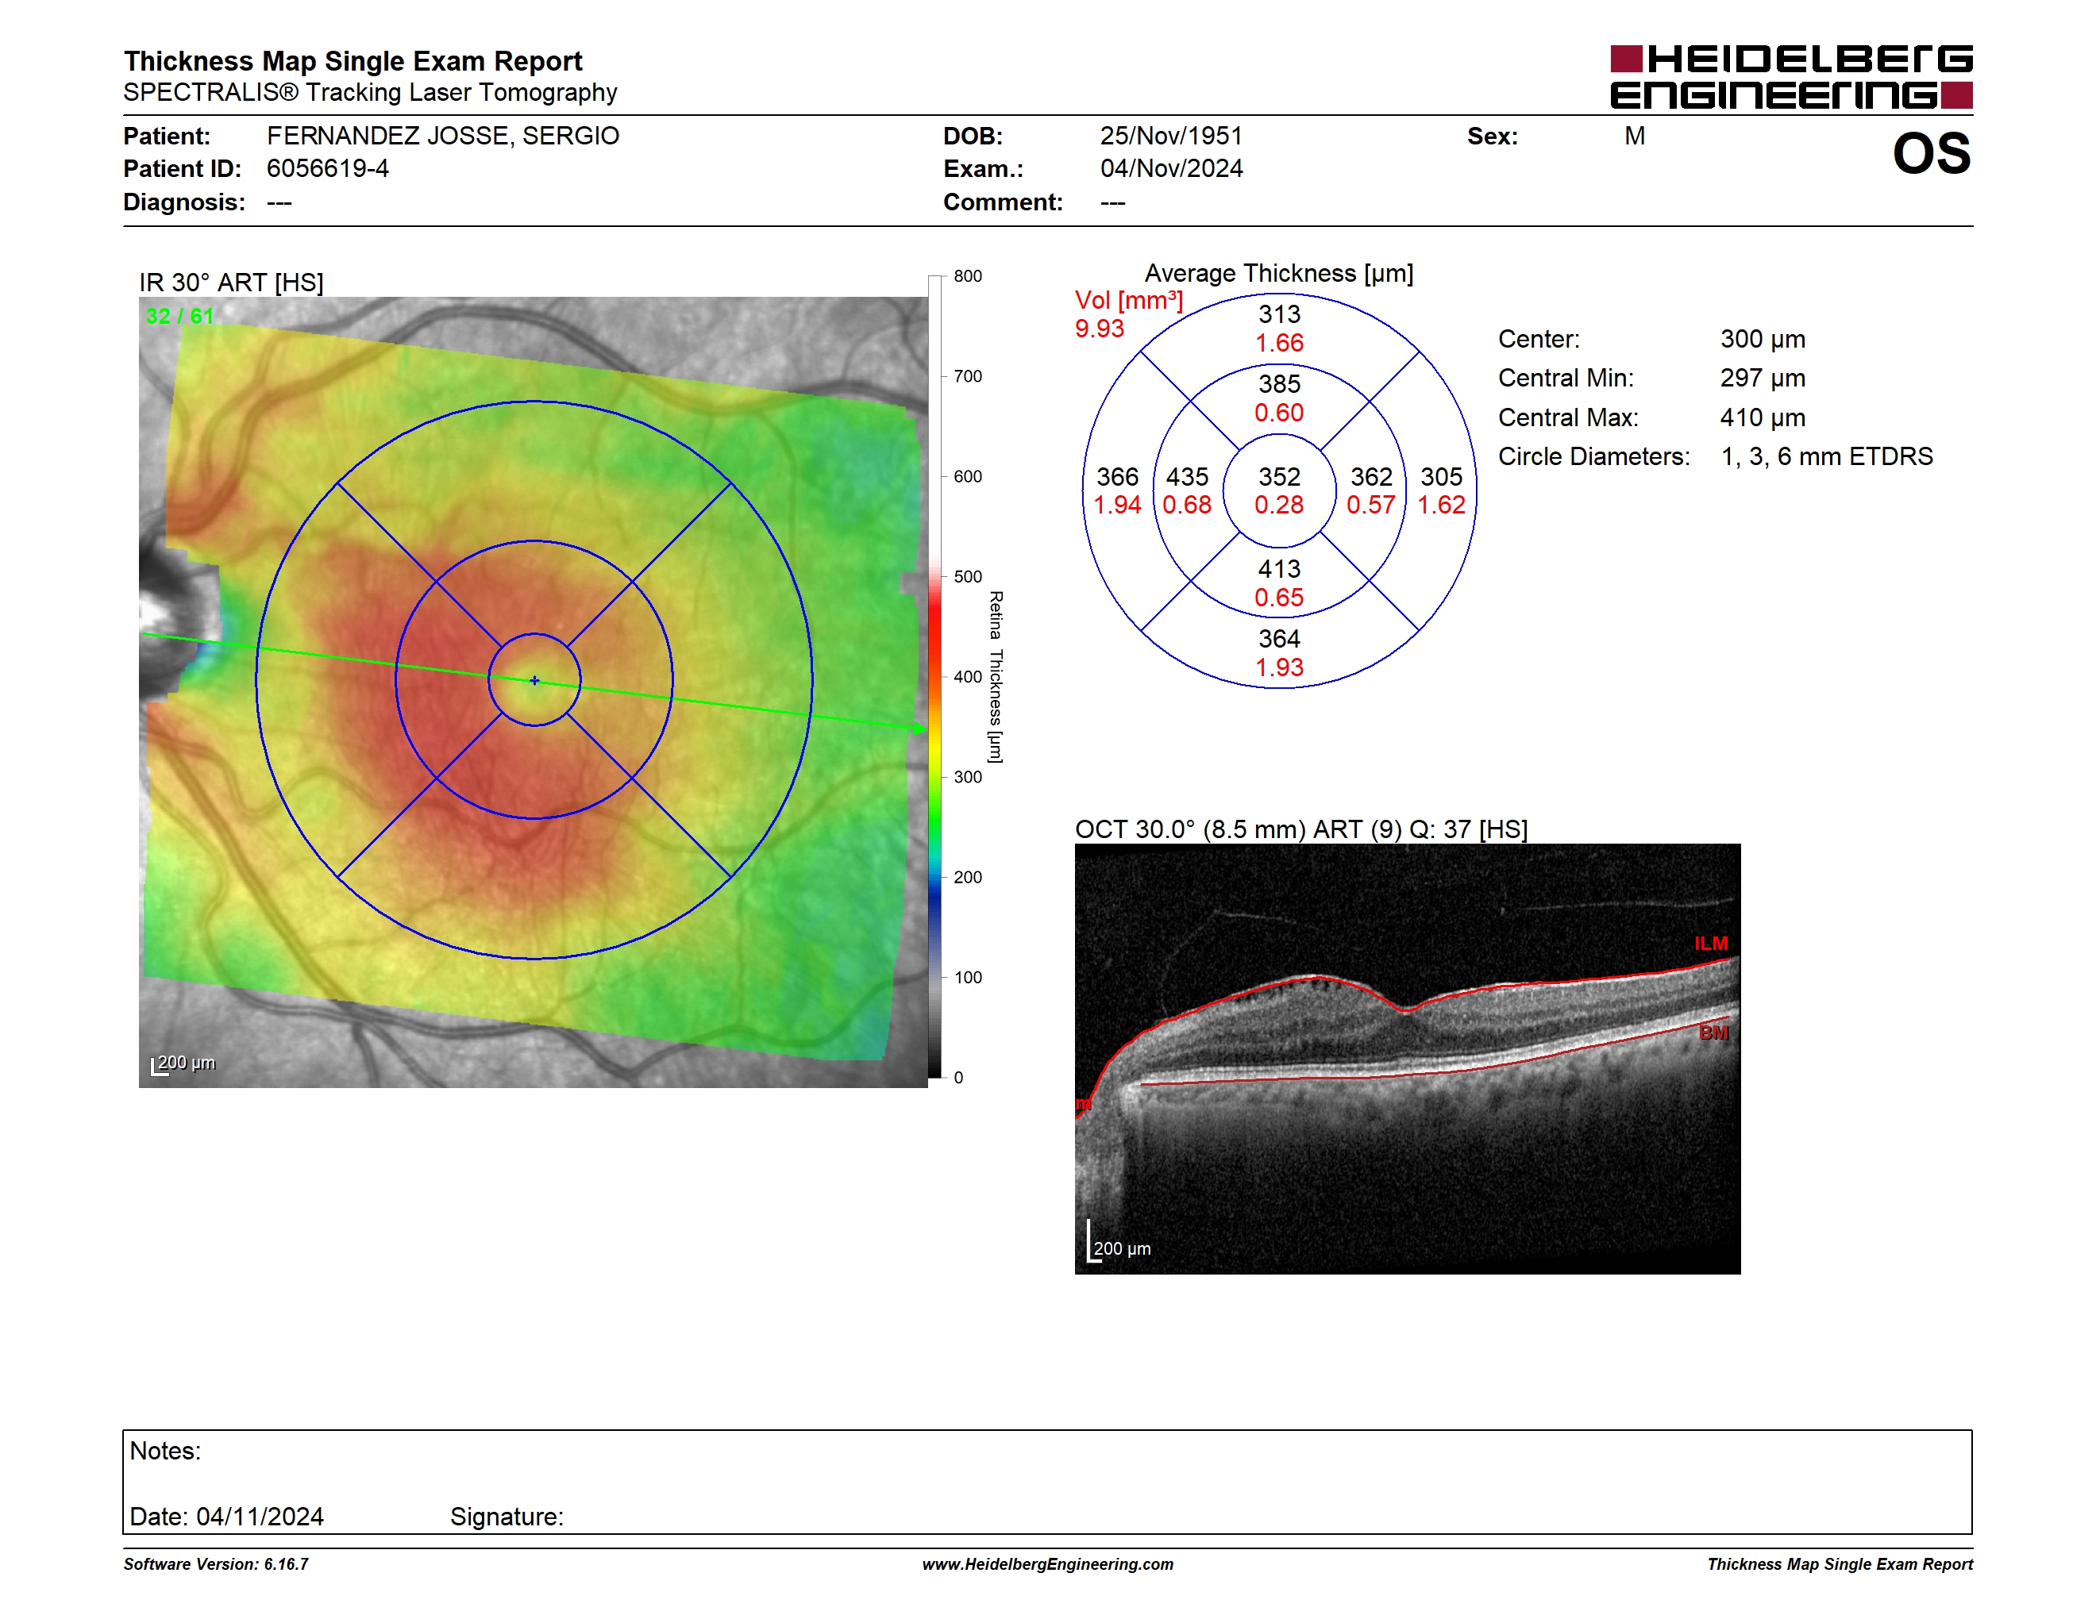This screenshot has width=2096, height=1619.
Task: Click outer superior thickness 313
Action: click(x=1279, y=313)
